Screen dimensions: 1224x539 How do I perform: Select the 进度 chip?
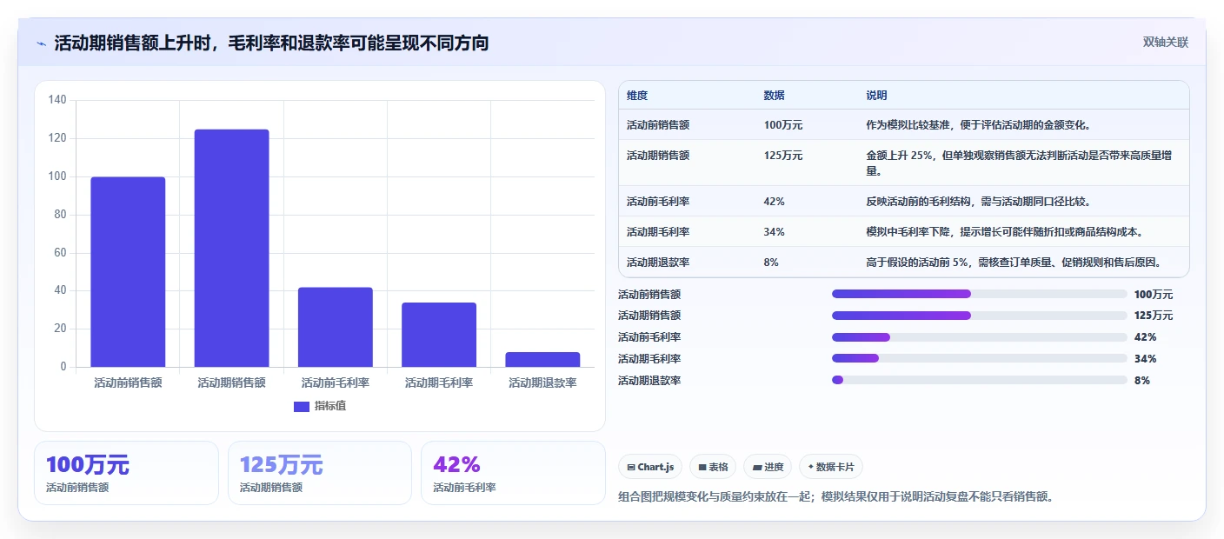(768, 467)
